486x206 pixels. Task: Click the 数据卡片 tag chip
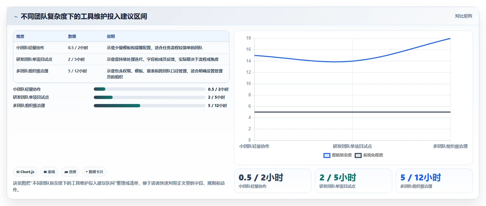94,172
